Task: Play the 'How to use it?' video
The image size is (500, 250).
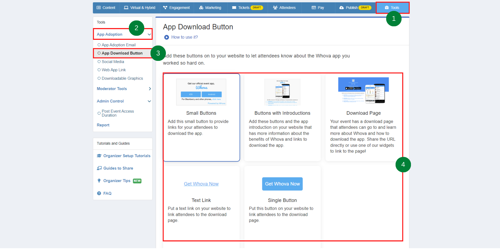Action: [x=166, y=37]
